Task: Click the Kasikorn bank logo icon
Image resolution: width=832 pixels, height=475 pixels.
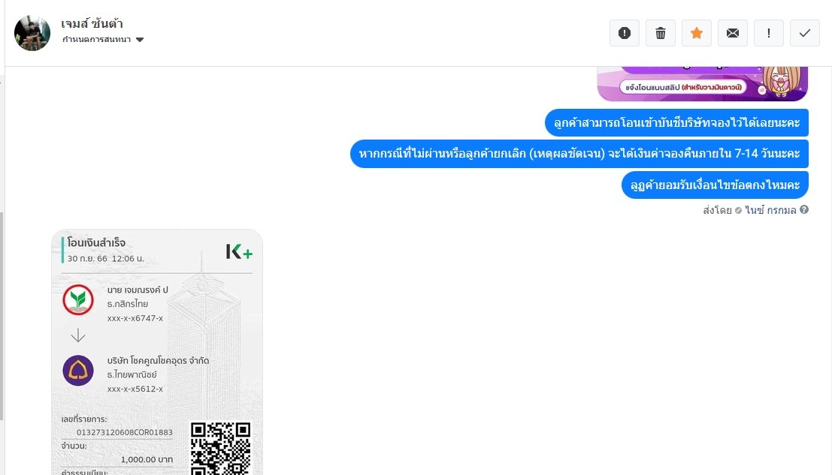Action: [78, 299]
